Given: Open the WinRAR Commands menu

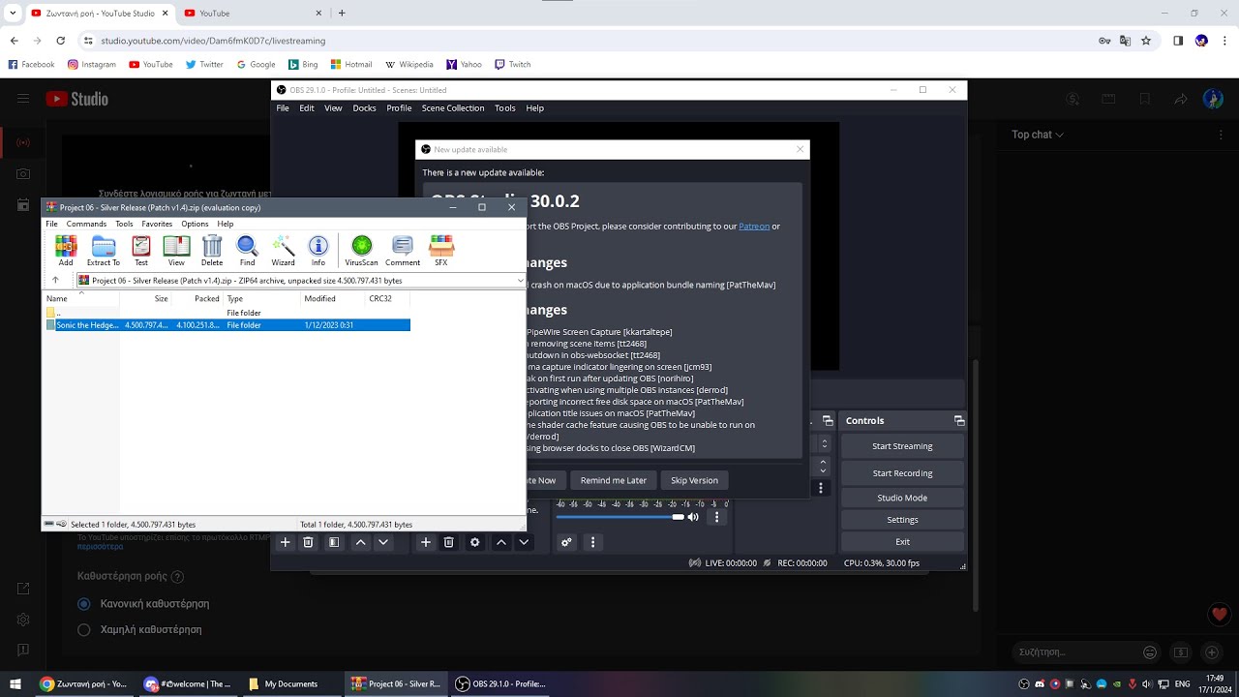Looking at the screenshot, I should [x=86, y=224].
